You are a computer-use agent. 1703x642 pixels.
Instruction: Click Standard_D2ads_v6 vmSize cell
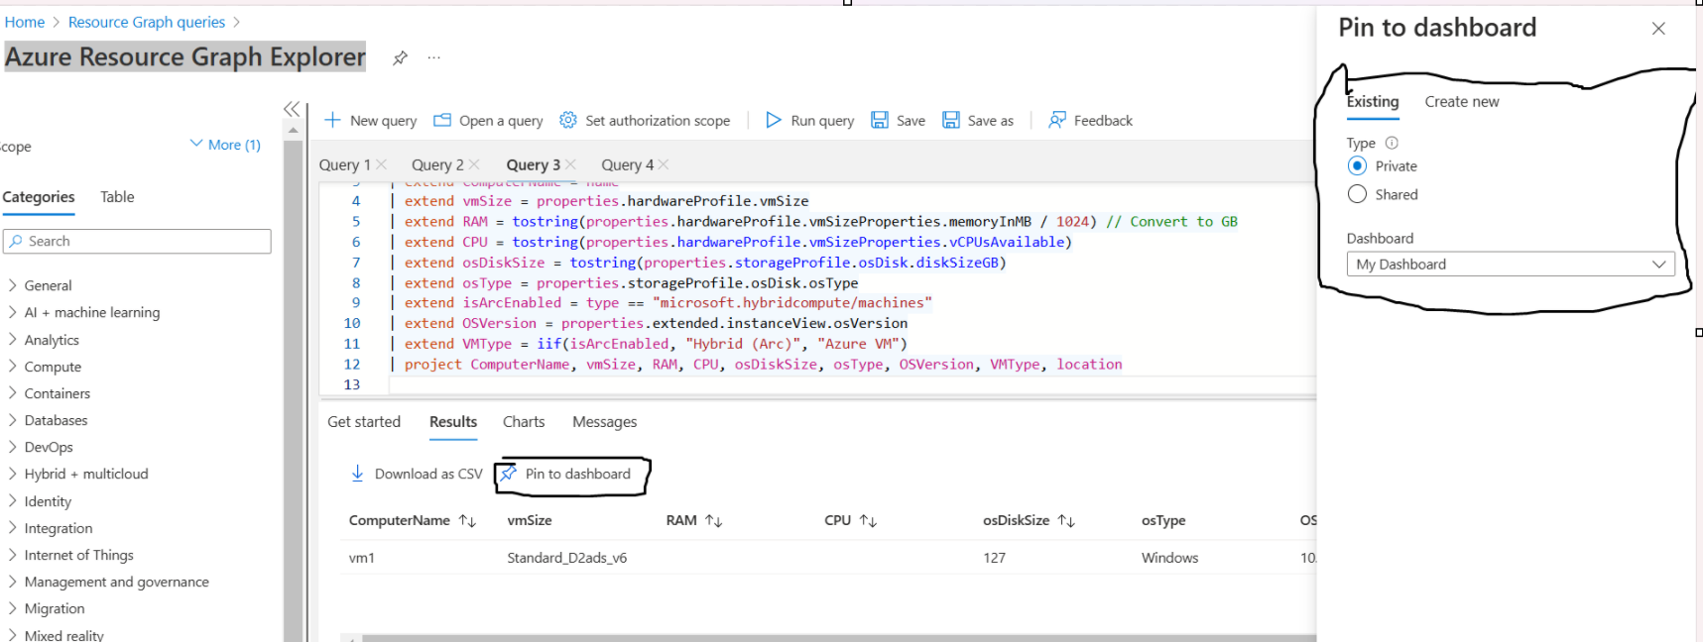pos(567,558)
